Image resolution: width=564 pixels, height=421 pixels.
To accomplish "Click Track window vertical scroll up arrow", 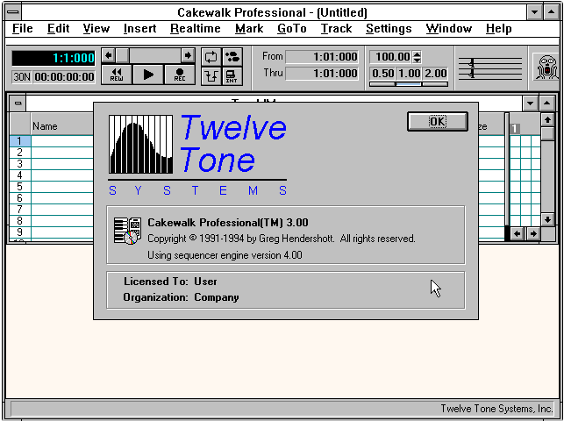I will pyautogui.click(x=547, y=119).
